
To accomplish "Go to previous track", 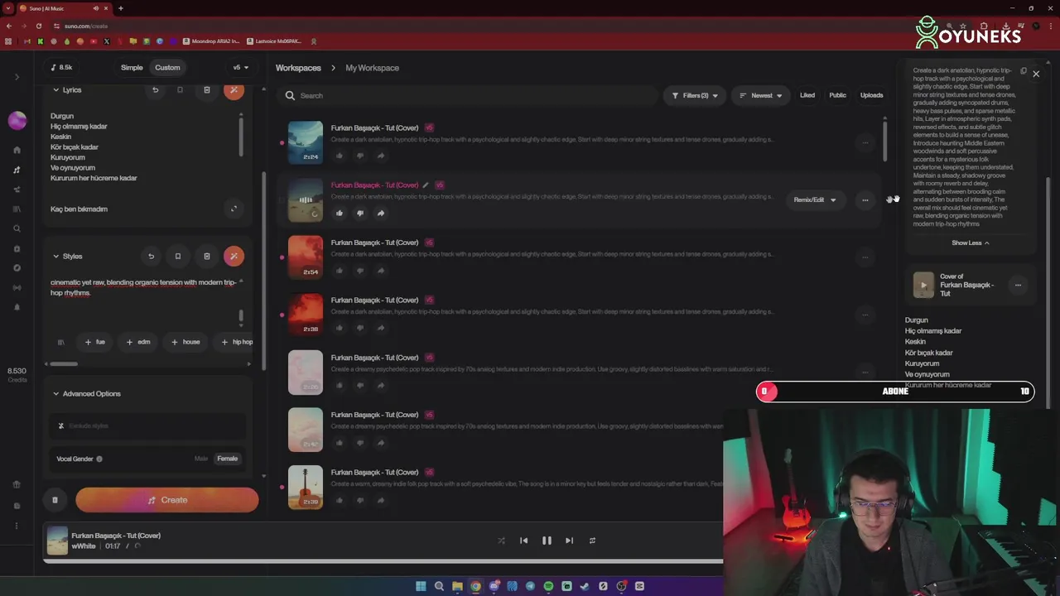I will [x=523, y=541].
